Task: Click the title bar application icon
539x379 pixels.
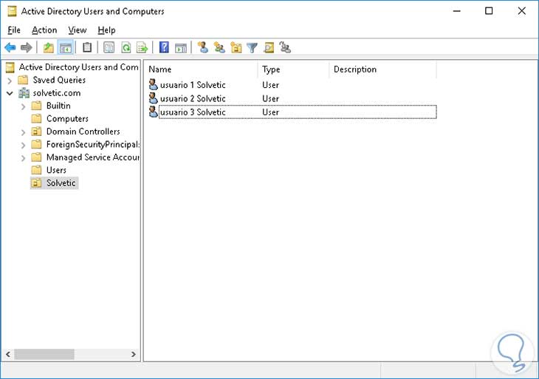Action: (x=12, y=11)
